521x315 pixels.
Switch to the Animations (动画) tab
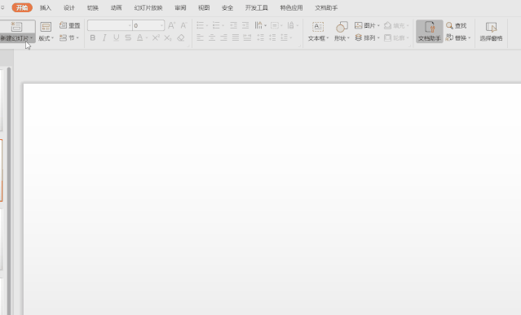pos(117,8)
